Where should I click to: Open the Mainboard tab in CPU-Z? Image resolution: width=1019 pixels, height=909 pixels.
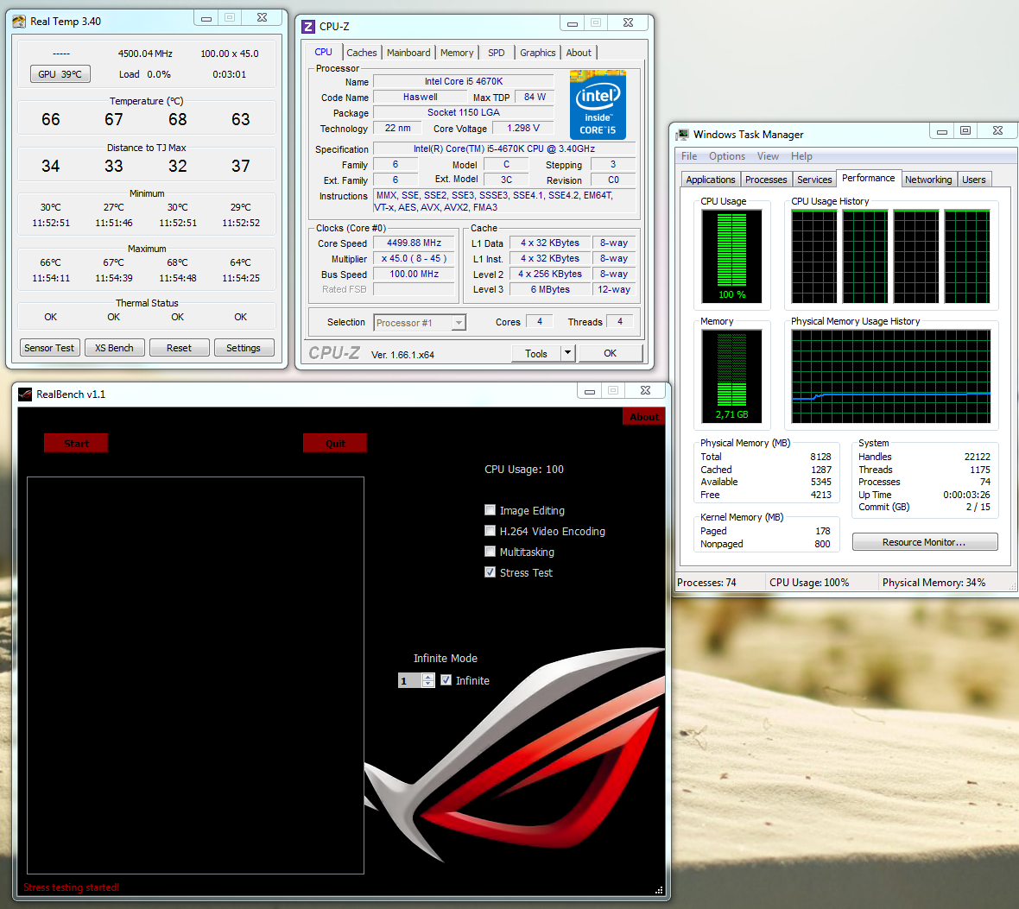(x=408, y=53)
